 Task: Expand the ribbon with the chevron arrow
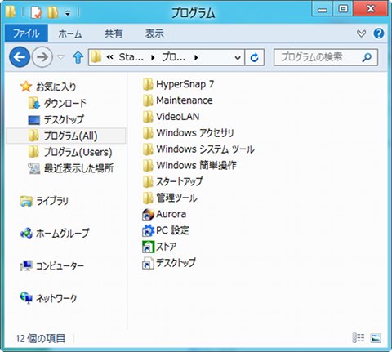click(361, 33)
